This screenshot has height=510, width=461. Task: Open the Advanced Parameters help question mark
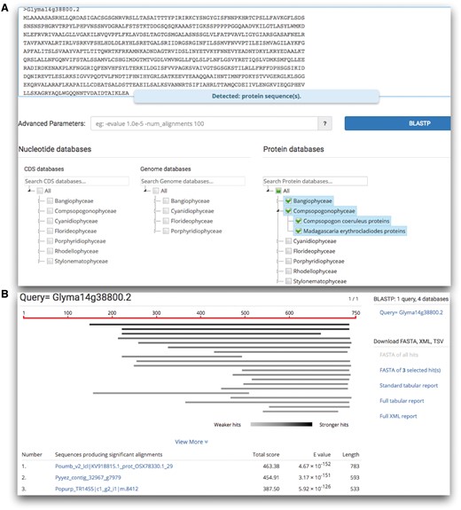[x=324, y=123]
